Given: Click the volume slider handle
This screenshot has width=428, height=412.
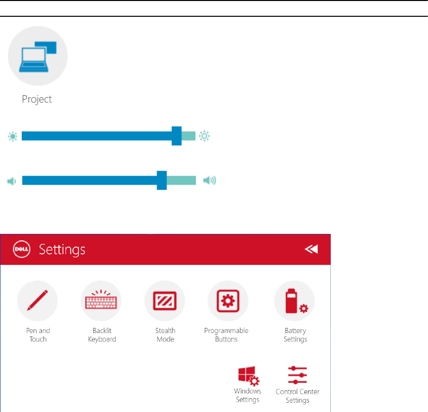Looking at the screenshot, I should tap(161, 181).
